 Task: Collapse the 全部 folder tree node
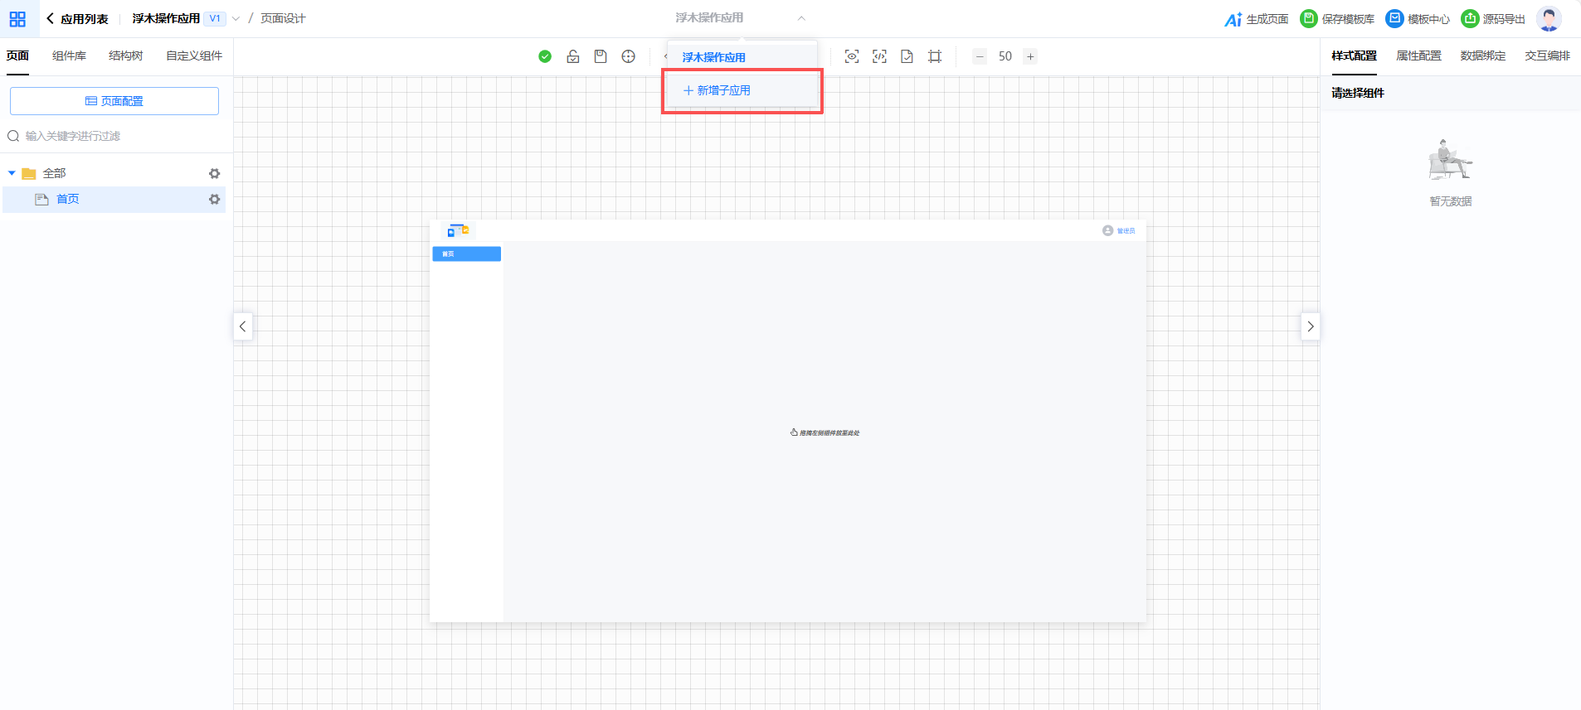coord(12,173)
